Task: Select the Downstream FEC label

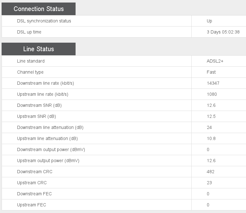Action: (x=34, y=194)
